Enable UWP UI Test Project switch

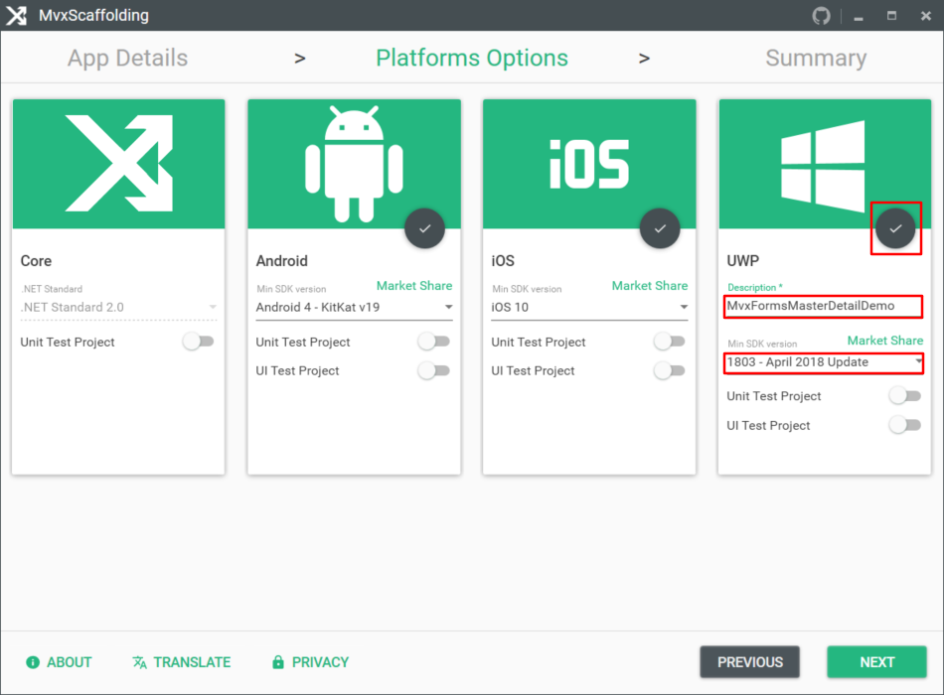pyautogui.click(x=905, y=425)
